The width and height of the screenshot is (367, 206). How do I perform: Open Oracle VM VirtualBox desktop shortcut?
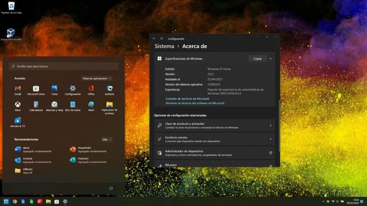pyautogui.click(x=11, y=34)
